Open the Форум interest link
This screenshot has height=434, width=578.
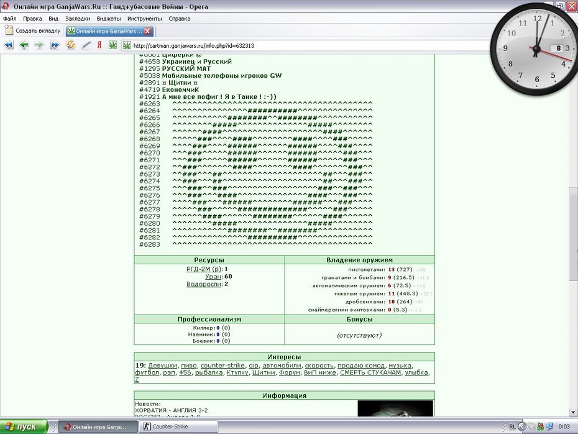pos(290,372)
